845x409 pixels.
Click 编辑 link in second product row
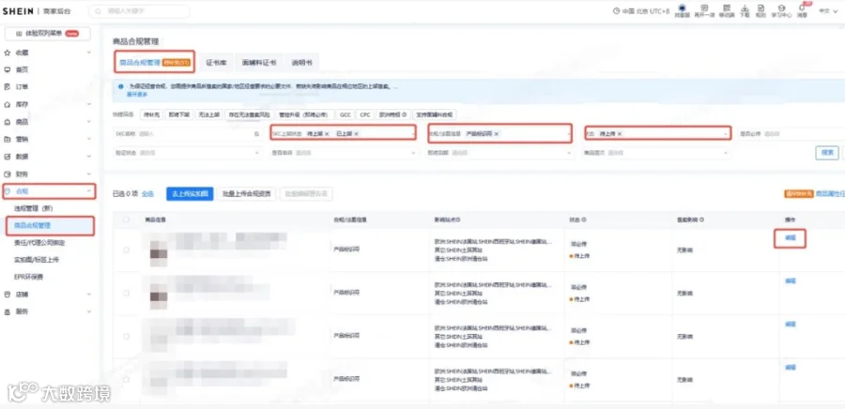(790, 280)
